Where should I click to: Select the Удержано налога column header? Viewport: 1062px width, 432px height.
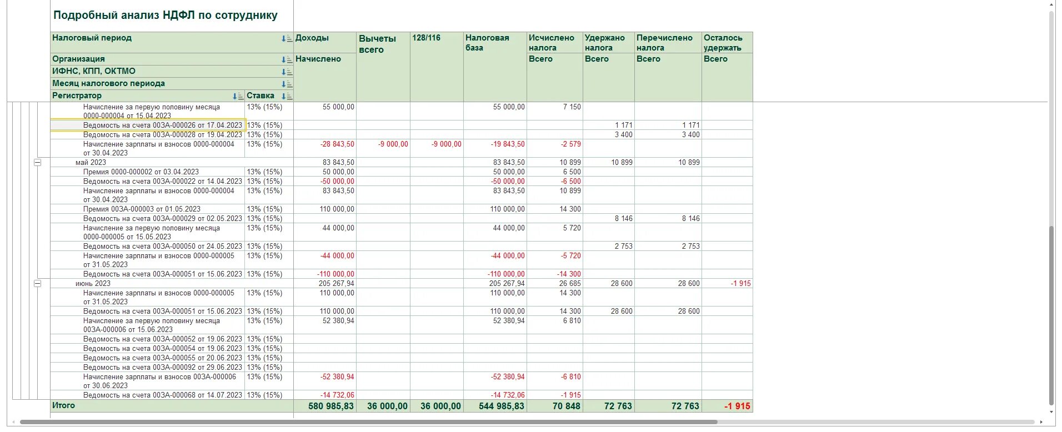(x=609, y=43)
